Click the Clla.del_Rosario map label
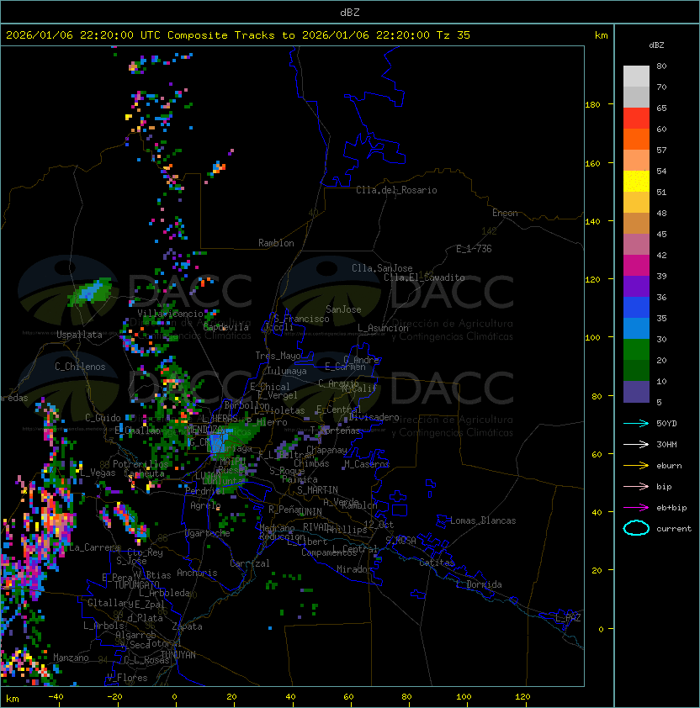 396,190
